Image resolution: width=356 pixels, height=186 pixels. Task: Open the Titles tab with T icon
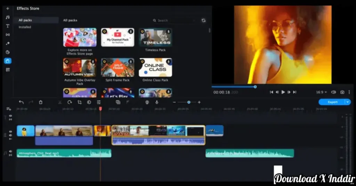(x=8, y=26)
